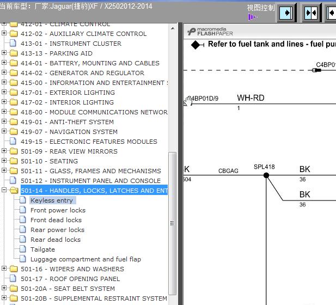336x305 pixels.
Task: Click document icon of 501-12 Instrument Panel and Console
Action: (13, 180)
